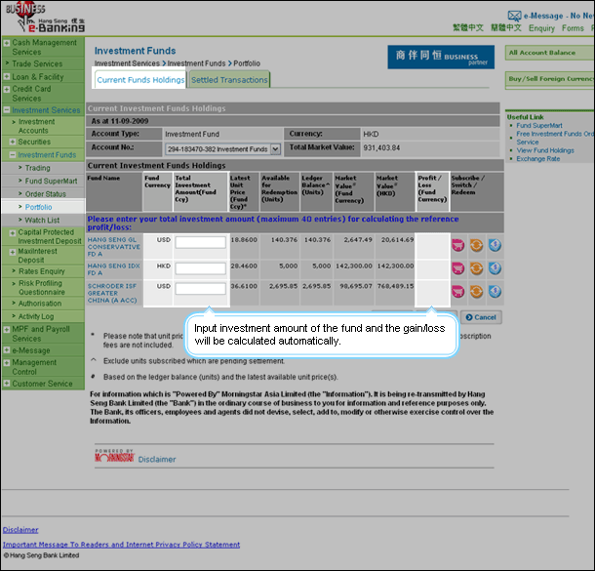Image resolution: width=595 pixels, height=571 pixels.
Task: Click Subscribe cart icon for Hang Seng IDX FD A
Action: 458,268
